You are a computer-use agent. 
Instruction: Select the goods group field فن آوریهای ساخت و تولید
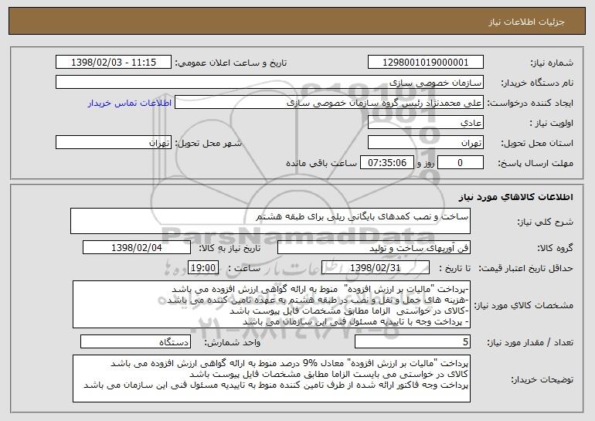(374, 247)
